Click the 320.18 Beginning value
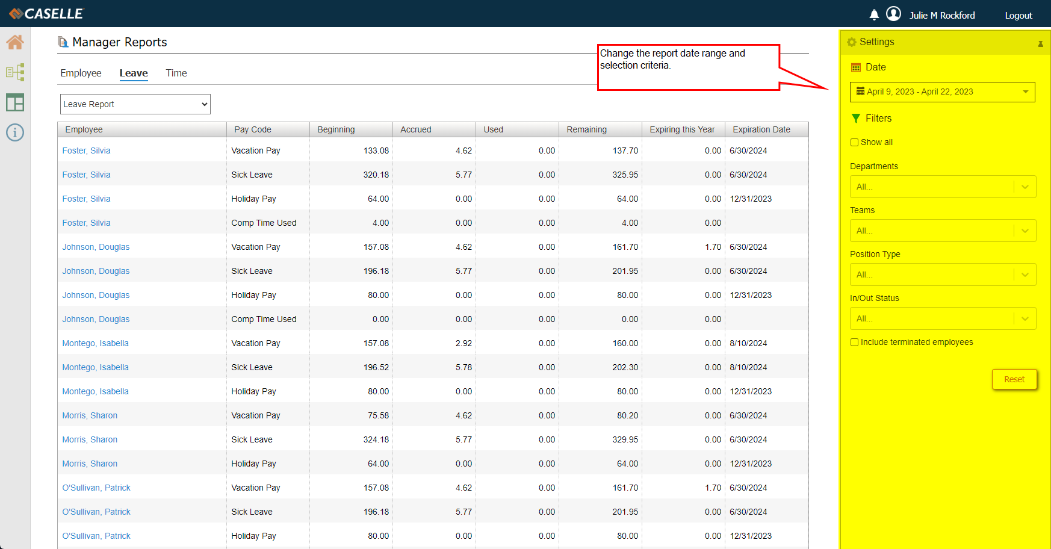1051x549 pixels. click(x=376, y=175)
